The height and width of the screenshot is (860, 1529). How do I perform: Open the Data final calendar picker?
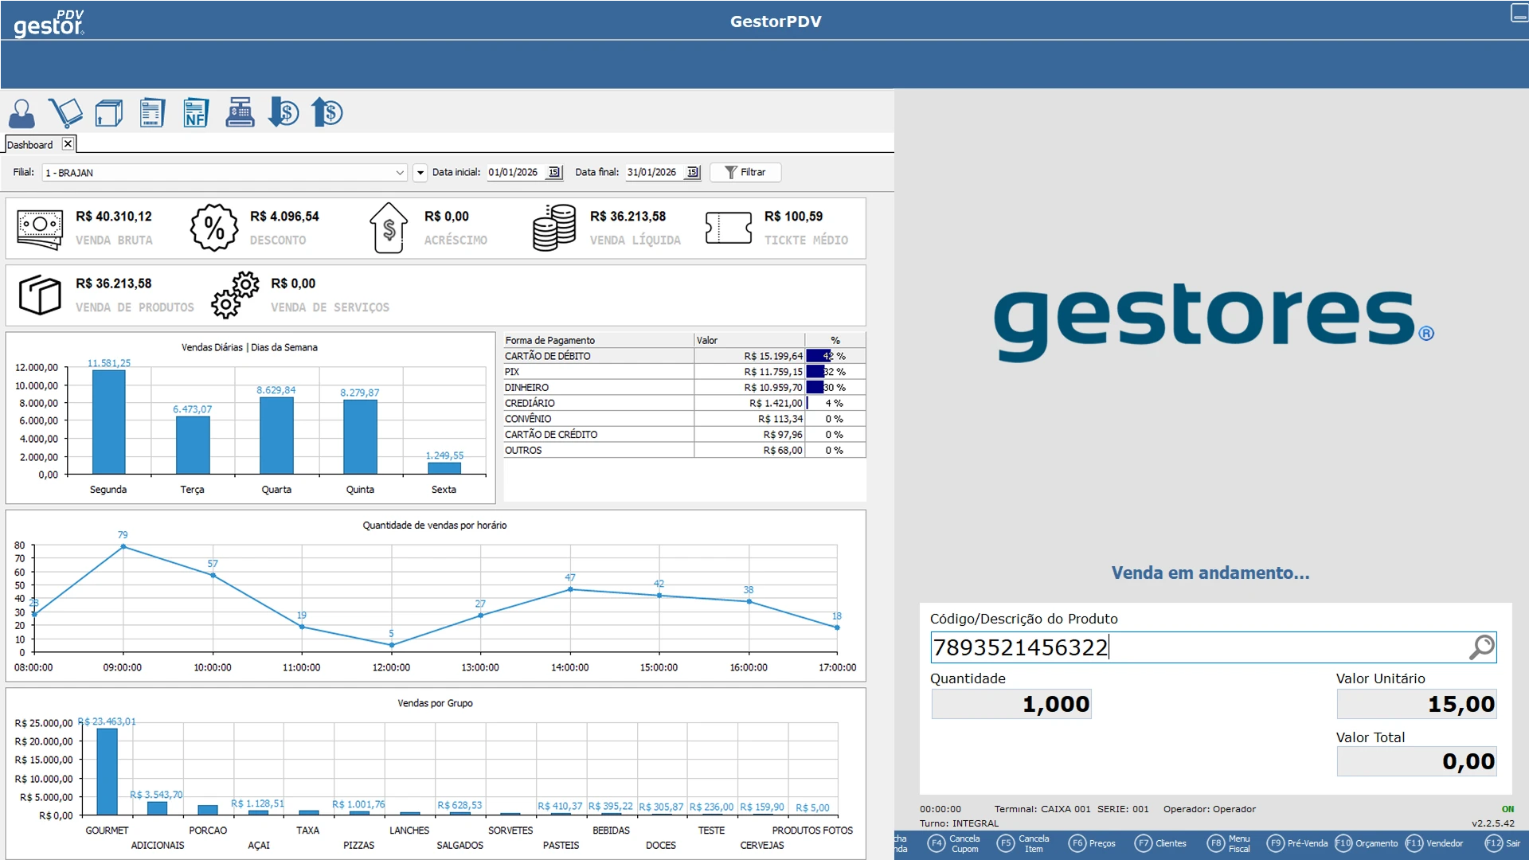[693, 173]
